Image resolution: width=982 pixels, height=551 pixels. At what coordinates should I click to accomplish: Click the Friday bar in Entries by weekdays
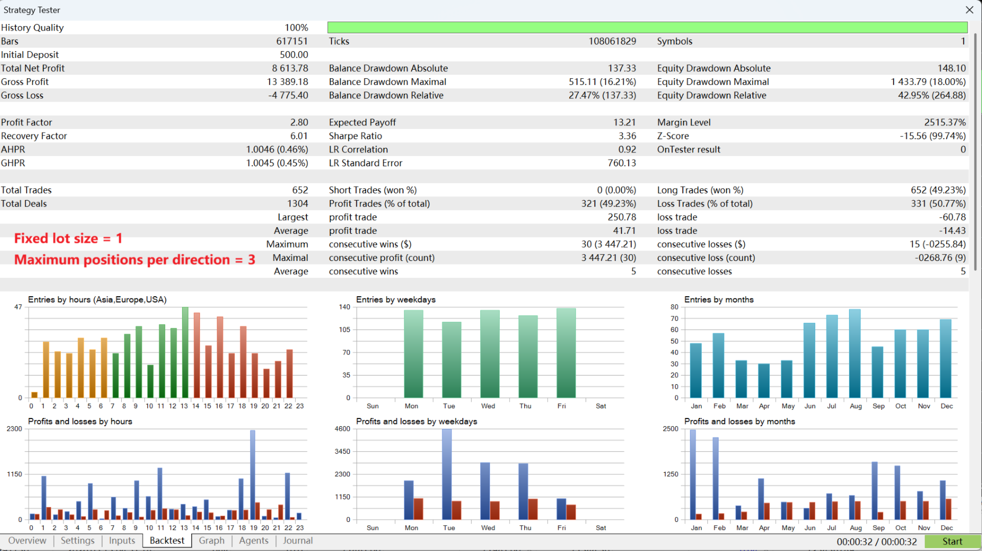[x=566, y=353]
